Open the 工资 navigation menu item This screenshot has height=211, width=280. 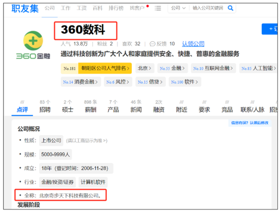pyautogui.click(x=81, y=8)
